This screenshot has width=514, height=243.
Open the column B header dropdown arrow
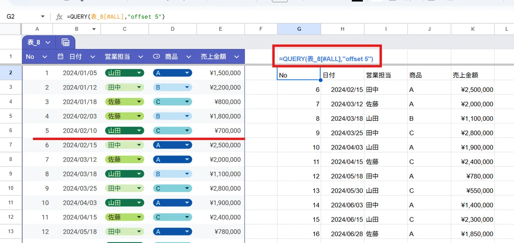(94, 29)
